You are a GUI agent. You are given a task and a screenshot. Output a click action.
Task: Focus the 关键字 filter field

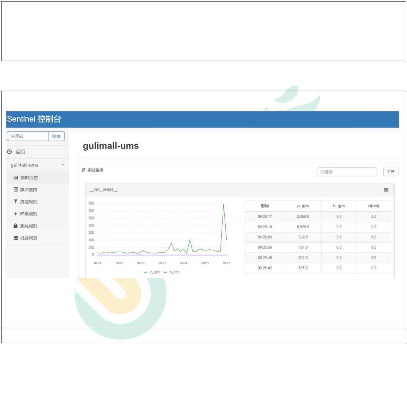(347, 172)
